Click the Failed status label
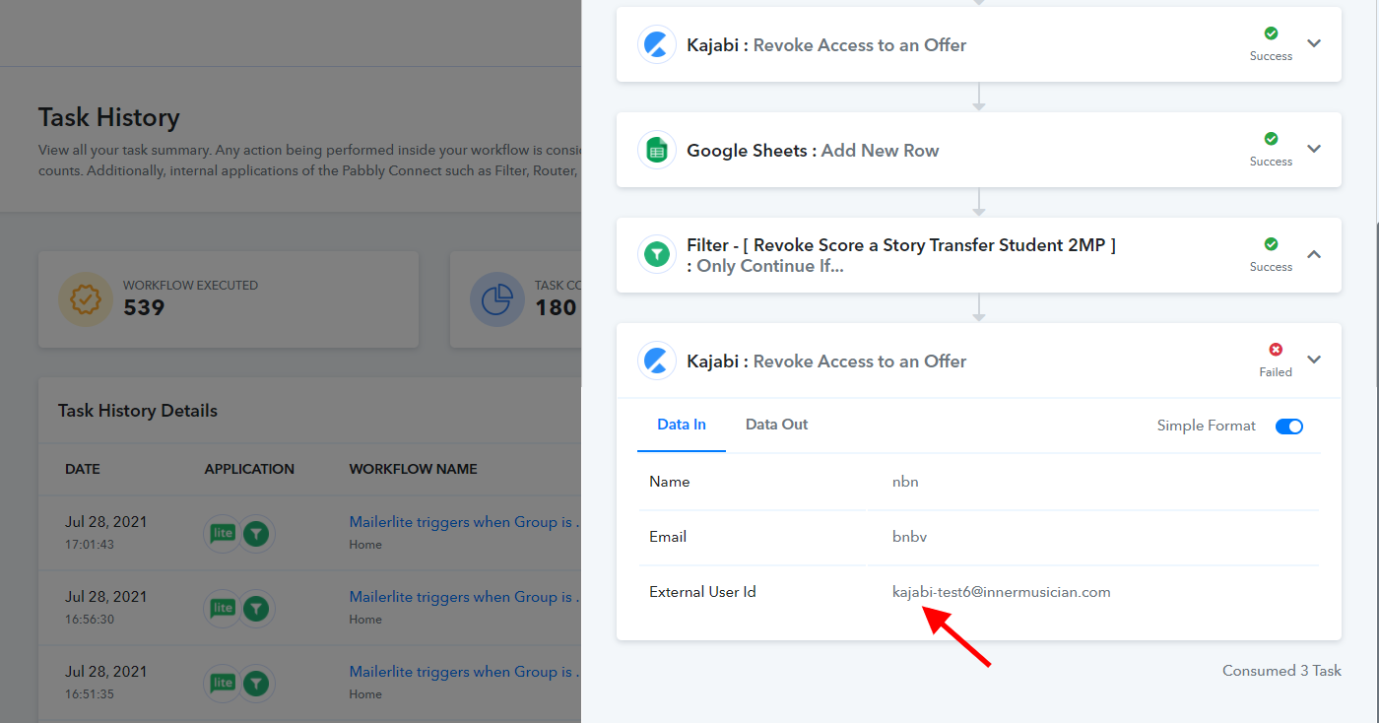1379x723 pixels. pos(1276,372)
